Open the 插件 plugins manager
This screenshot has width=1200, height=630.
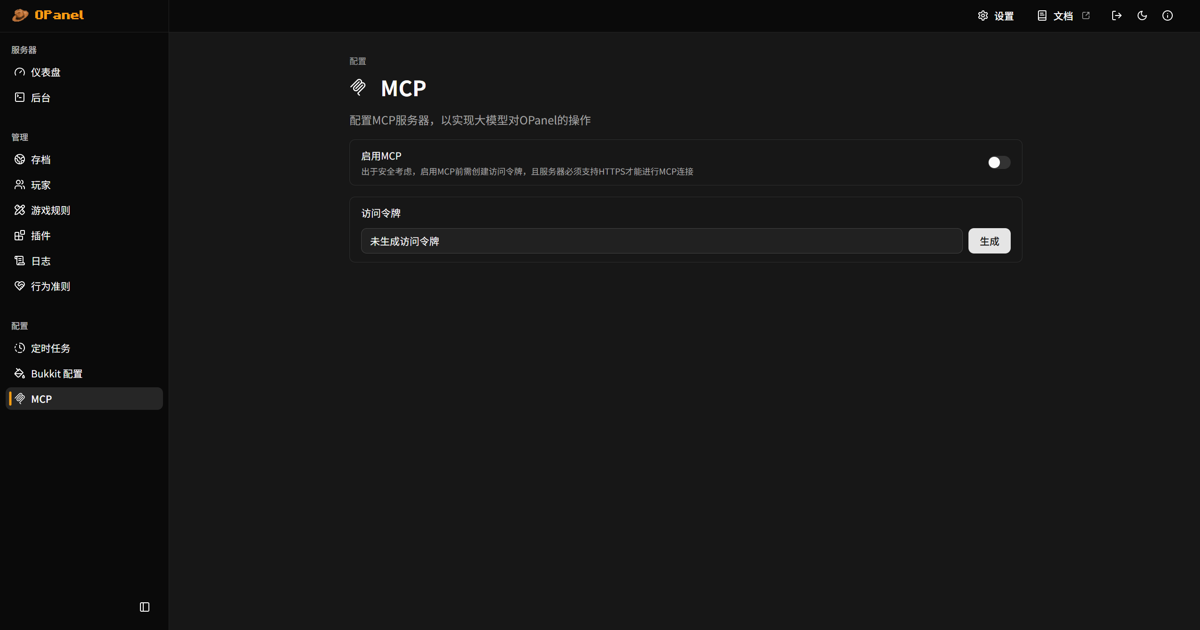click(40, 236)
